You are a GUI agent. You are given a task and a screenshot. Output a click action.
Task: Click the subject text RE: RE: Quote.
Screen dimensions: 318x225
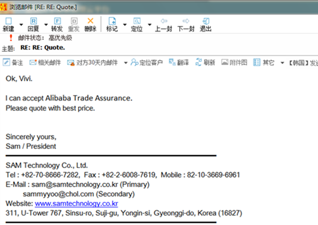pyautogui.click(x=42, y=48)
